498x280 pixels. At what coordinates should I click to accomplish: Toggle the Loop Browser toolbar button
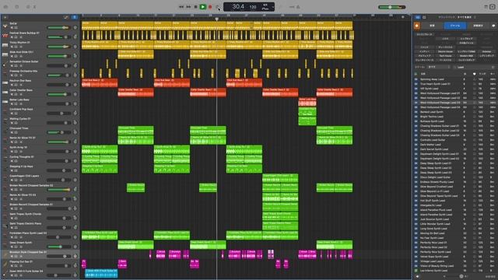[493, 7]
